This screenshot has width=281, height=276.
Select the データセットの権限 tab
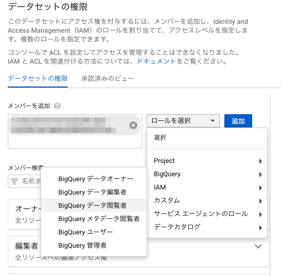(38, 79)
